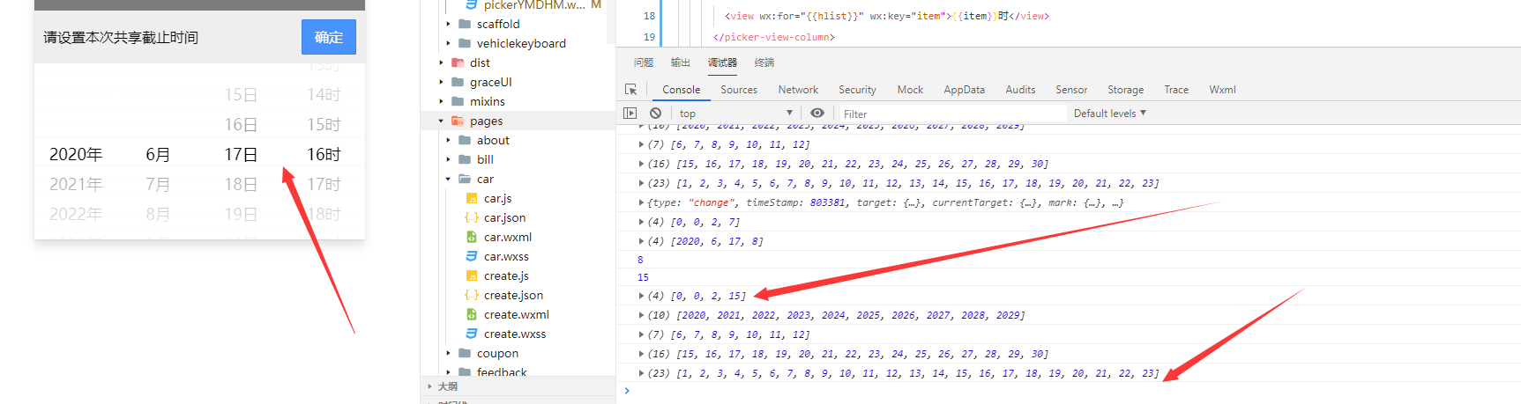
Task: Collapse the car folder arrow
Action: click(449, 179)
